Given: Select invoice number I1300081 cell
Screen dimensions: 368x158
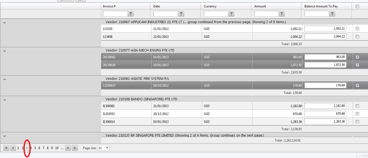Looking at the screenshot, I should pos(126,106).
